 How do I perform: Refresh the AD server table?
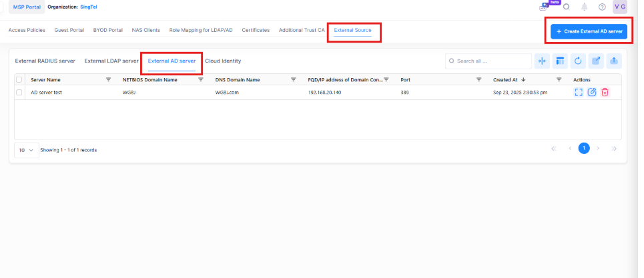pyautogui.click(x=578, y=61)
